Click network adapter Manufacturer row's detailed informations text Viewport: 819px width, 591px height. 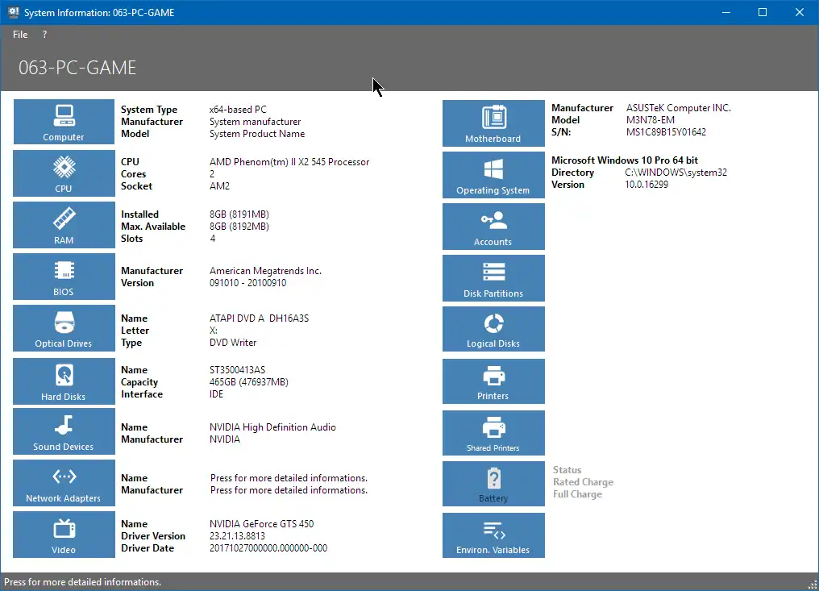[x=289, y=490]
